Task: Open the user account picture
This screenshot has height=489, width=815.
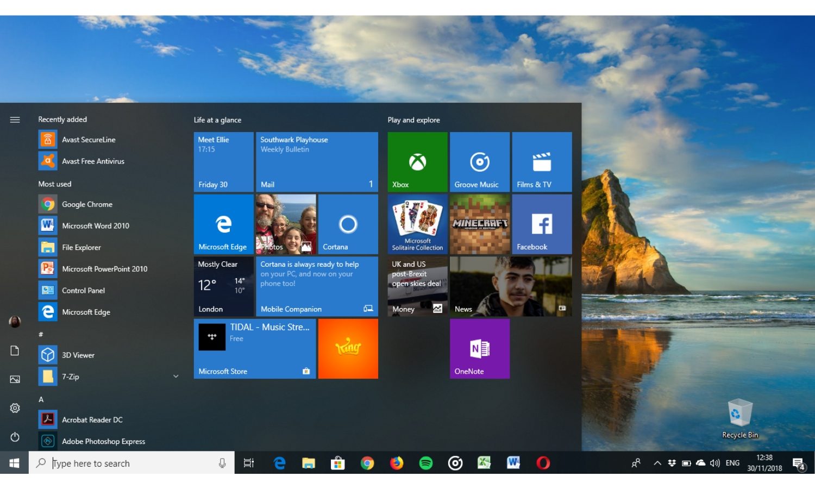Action: [x=15, y=322]
